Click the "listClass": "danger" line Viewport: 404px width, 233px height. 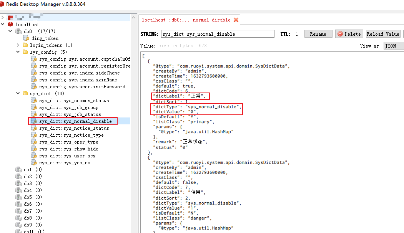pyautogui.click(x=183, y=218)
